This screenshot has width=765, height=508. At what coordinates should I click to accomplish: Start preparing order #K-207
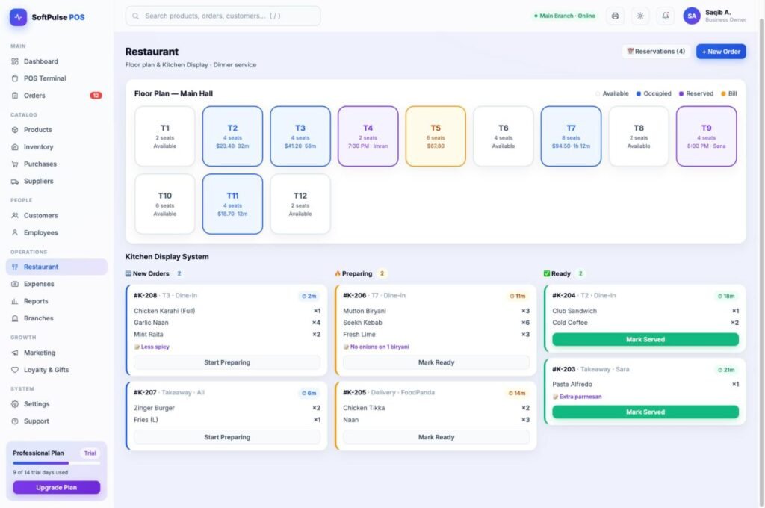[x=227, y=437]
